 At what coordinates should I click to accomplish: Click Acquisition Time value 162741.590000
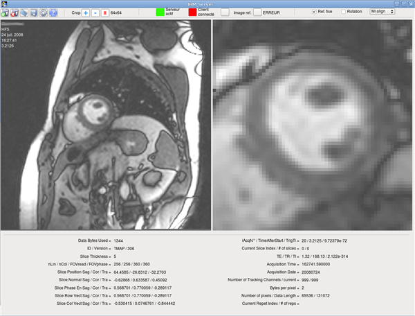click(x=316, y=264)
